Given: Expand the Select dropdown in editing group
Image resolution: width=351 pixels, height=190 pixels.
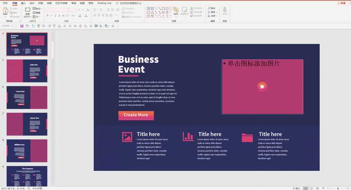Looking at the screenshot, I should (213, 16).
